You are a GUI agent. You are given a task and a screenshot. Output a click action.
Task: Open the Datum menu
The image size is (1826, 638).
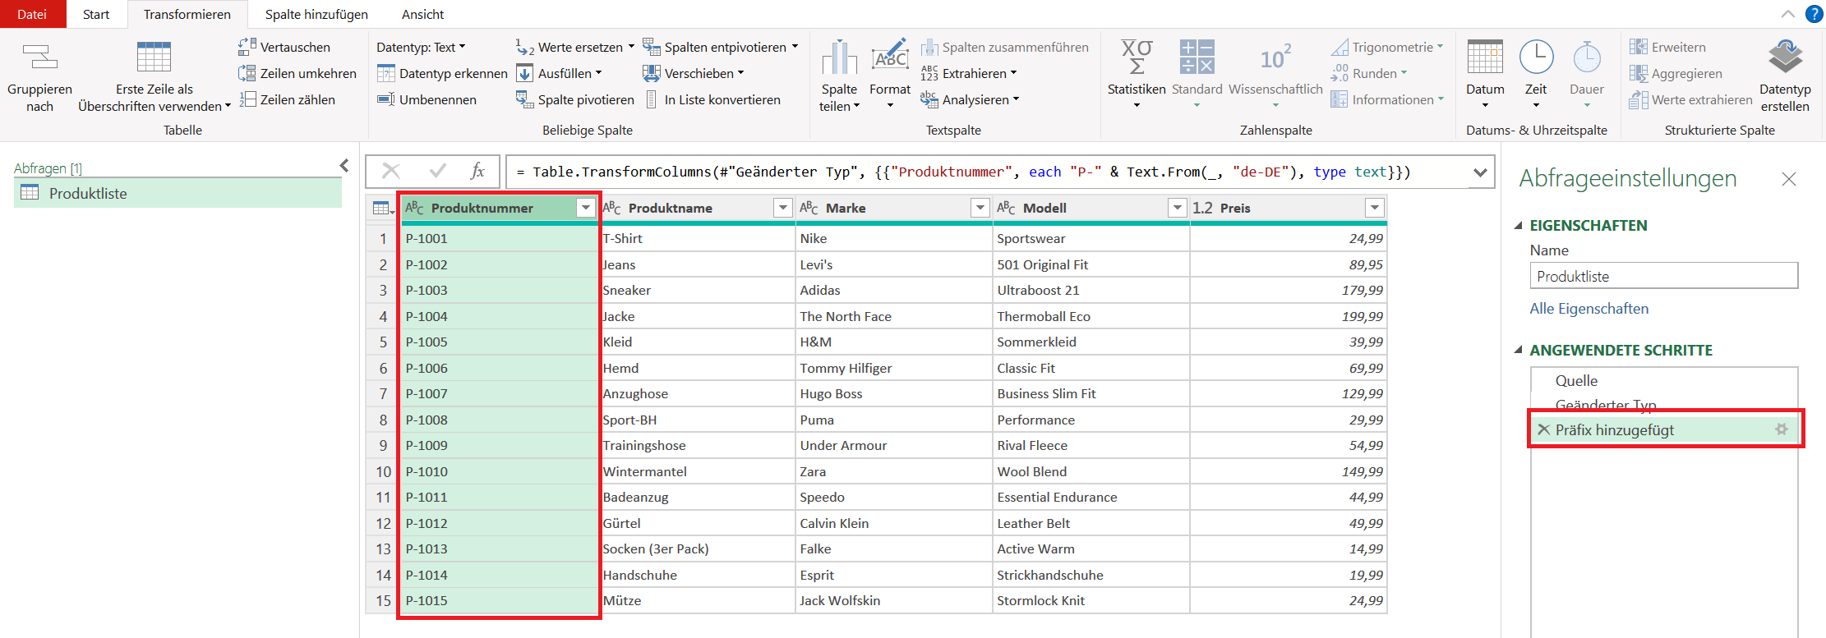(1485, 76)
